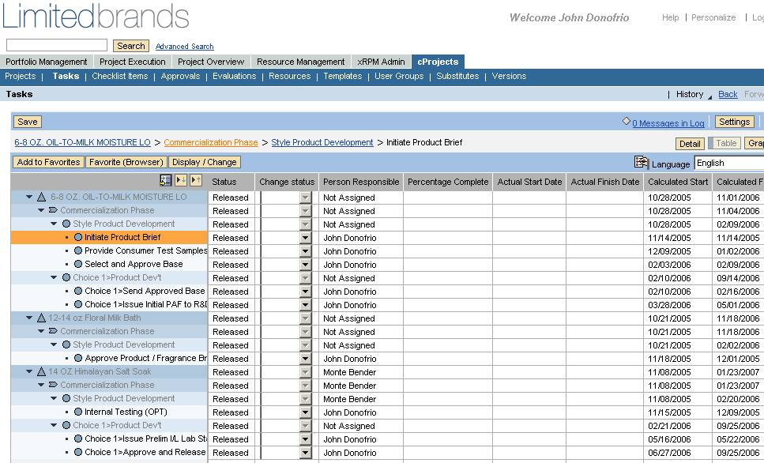Collapse the Choice 1>Product Dev't node under Himalayan Salt Soak

click(x=54, y=426)
